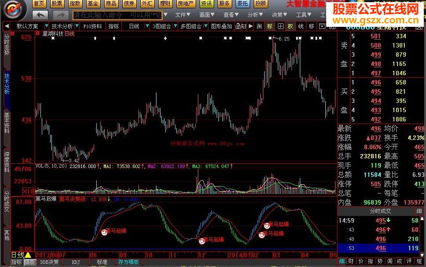426x267 pixels.
Task: Click the yellow triangle next to 日线
Action: (28, 255)
